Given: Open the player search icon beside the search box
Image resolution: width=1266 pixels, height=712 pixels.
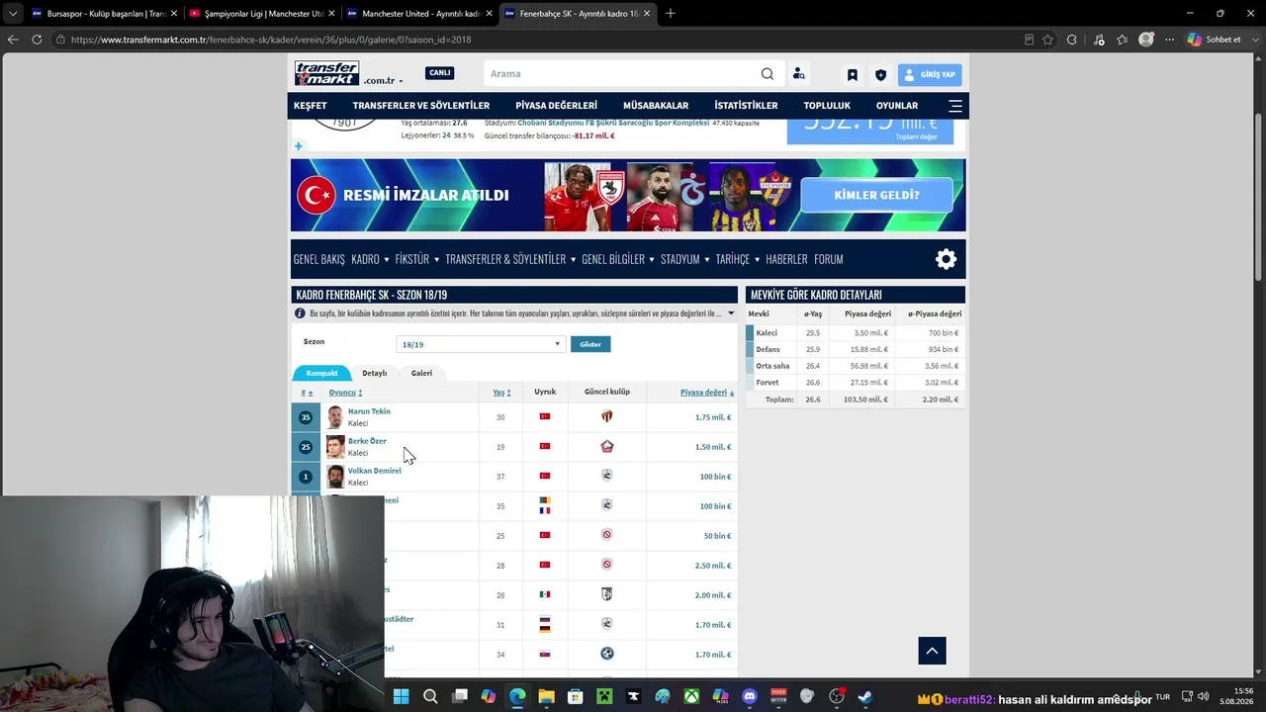Looking at the screenshot, I should tap(798, 74).
